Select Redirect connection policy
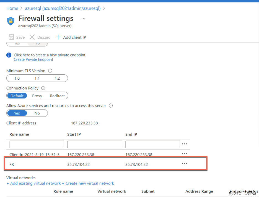Viewport: 259px width, 198px height. 57,96
